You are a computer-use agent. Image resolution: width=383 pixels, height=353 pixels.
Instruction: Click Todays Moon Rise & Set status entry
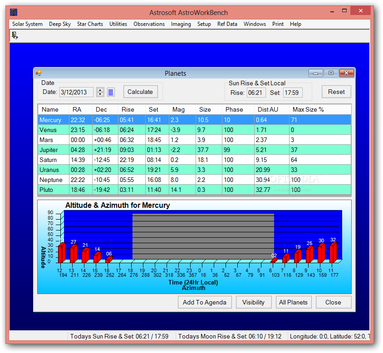click(230, 336)
